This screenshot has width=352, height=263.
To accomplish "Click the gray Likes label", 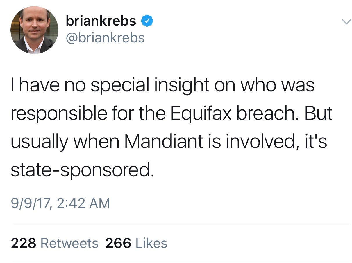I will (151, 243).
